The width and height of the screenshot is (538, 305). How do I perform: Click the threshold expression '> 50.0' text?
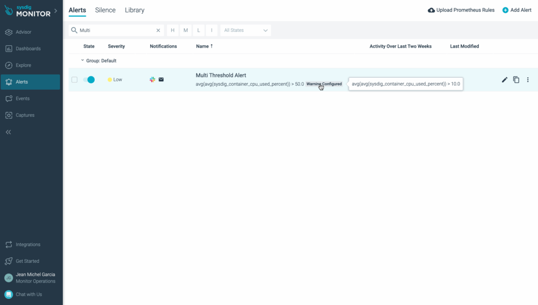298,84
